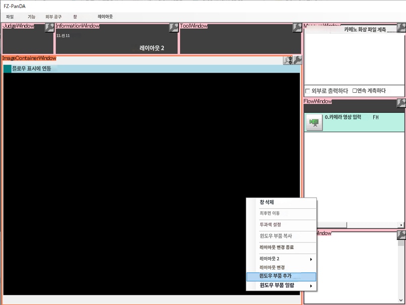
Task: Enable the 외부로 출력하다 checkbox
Action: (x=308, y=91)
